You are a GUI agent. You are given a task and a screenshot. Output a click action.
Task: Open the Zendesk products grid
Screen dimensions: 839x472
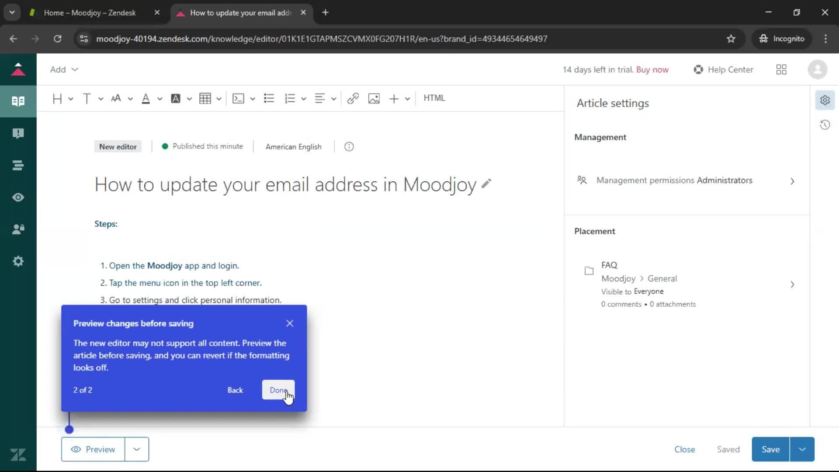tap(781, 69)
